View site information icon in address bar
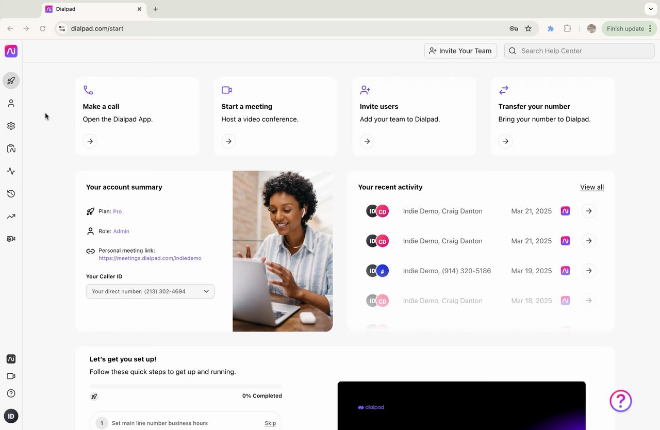This screenshot has width=660, height=430. [62, 29]
